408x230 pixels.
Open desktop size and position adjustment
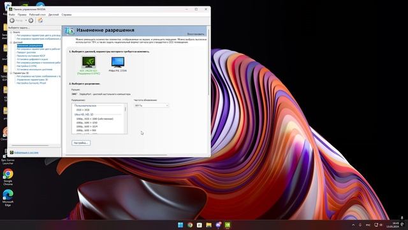click(38, 63)
